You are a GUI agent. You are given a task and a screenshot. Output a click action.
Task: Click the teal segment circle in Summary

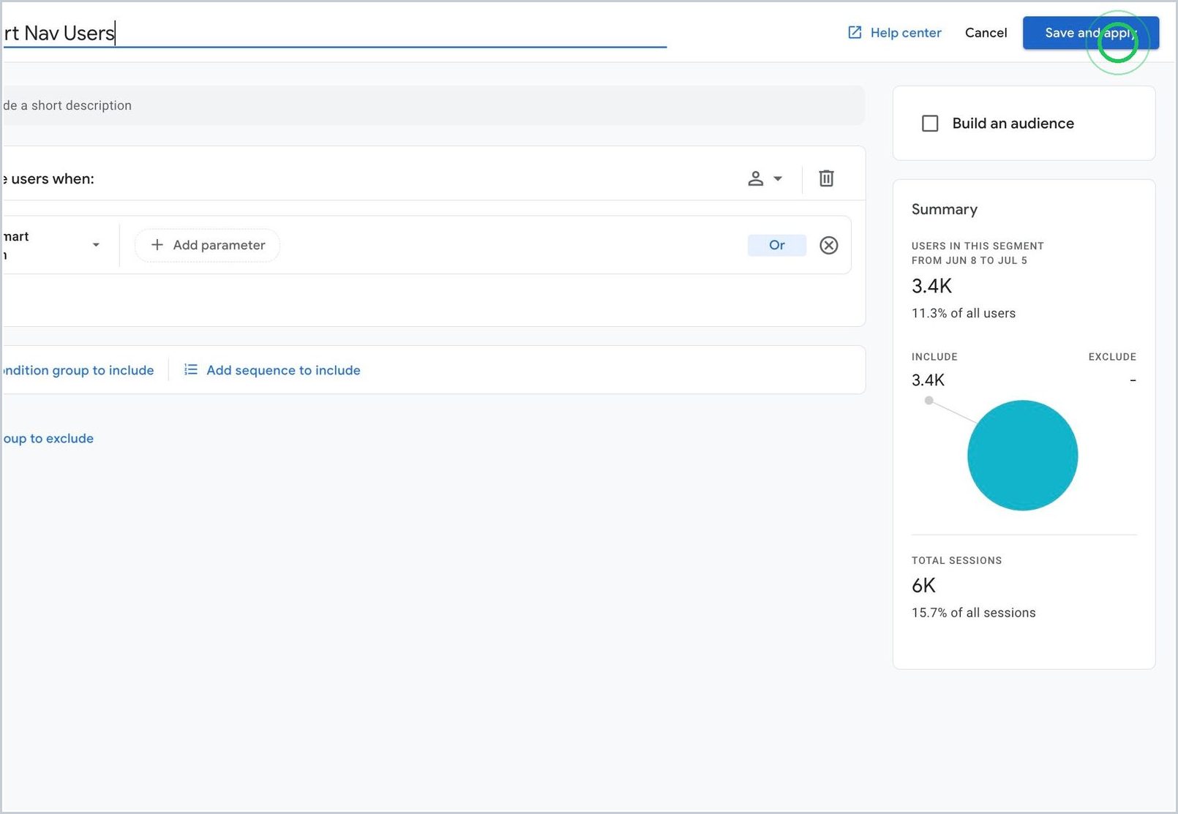(x=1022, y=455)
